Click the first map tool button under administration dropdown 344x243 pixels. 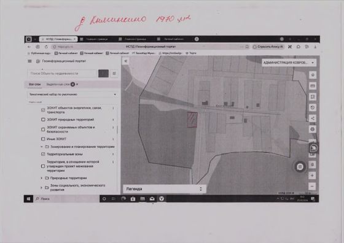(313, 75)
